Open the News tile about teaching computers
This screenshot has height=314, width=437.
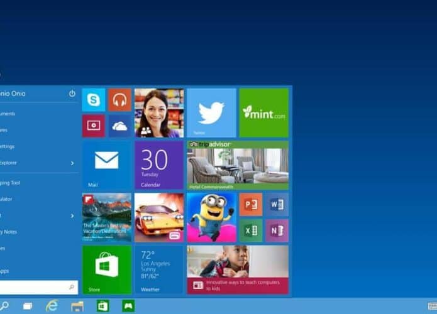click(238, 270)
